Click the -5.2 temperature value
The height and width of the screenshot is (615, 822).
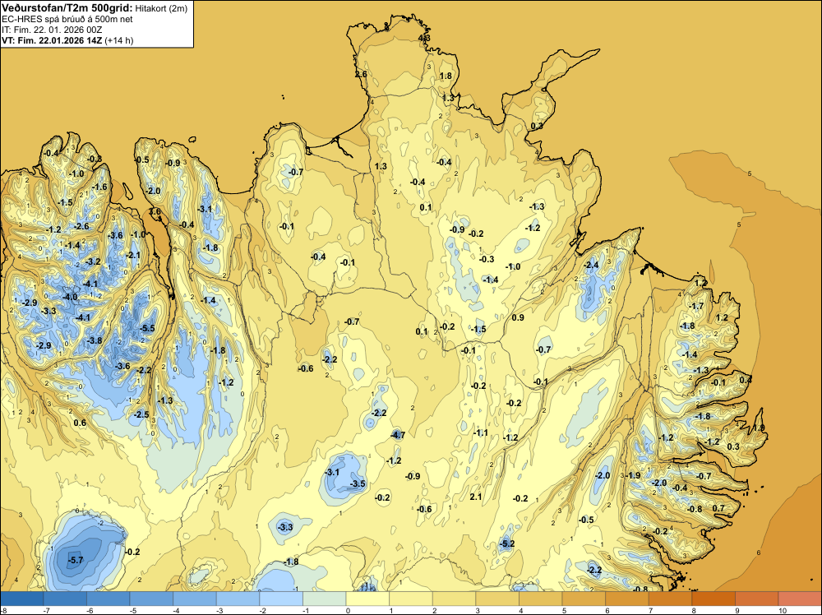coord(507,543)
